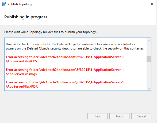The image size is (157, 123).
Task: Close the Publish Topology window
Action: click(x=152, y=4)
